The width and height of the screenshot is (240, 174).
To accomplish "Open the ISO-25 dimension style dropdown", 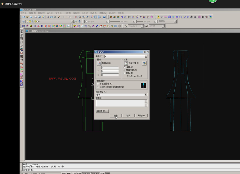I will pos(163,26).
